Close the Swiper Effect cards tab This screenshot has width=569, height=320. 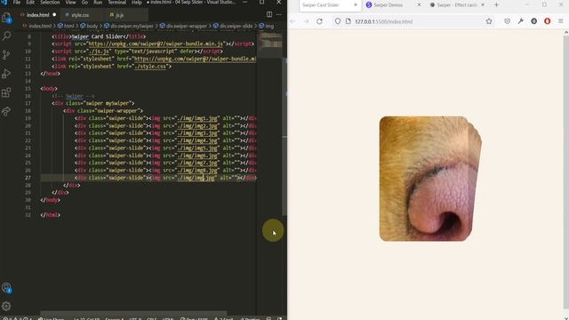[x=483, y=5]
